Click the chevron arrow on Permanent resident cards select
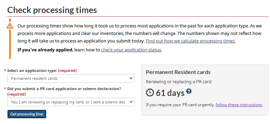This screenshot has height=124, width=270. coord(131,78)
